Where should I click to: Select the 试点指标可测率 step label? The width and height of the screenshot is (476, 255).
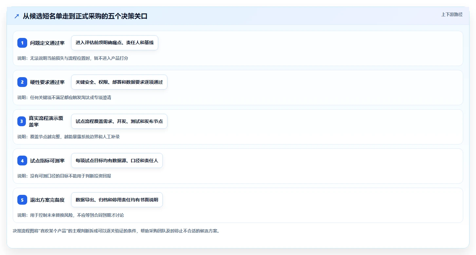tap(48, 161)
